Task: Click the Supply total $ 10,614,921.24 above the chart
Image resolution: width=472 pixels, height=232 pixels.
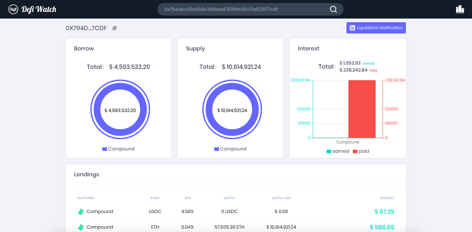Action: coord(241,67)
